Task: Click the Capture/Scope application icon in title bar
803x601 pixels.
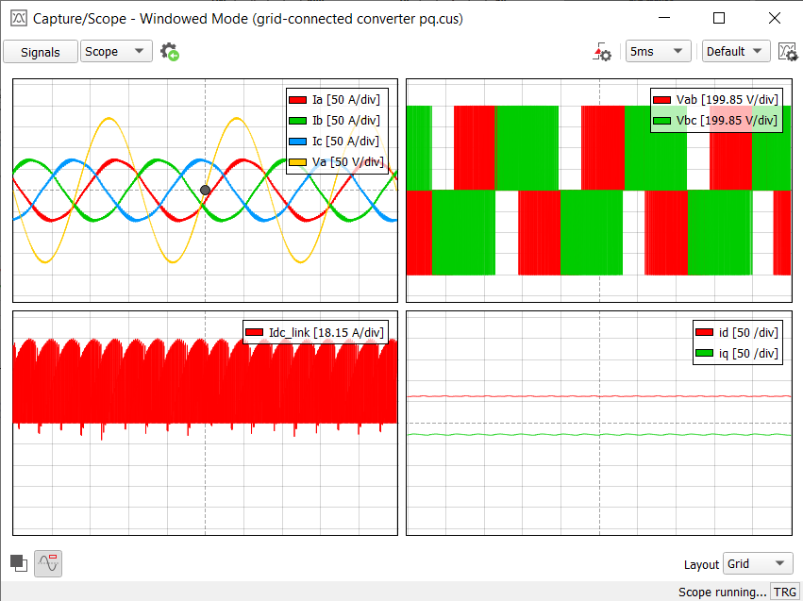Action: click(18, 18)
